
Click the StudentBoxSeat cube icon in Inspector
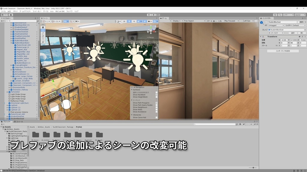[261, 23]
